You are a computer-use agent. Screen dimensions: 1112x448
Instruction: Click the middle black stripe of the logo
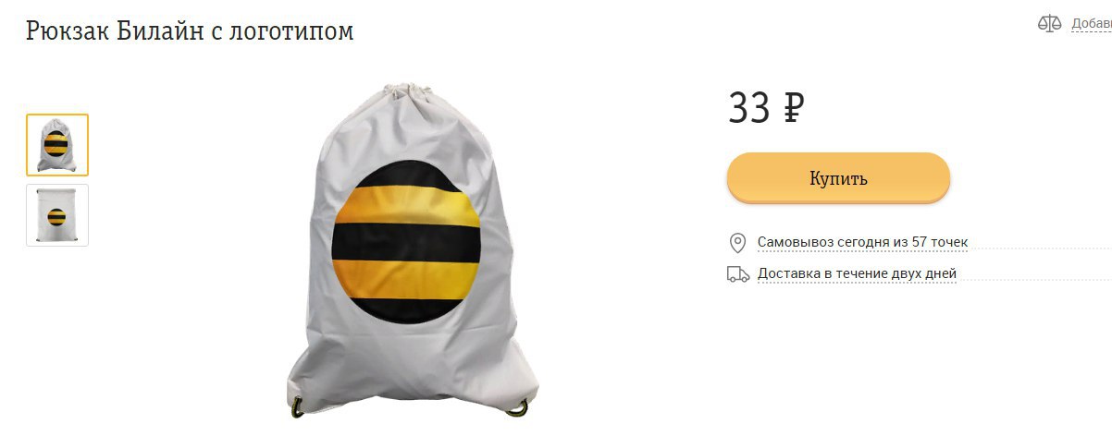coord(407,243)
